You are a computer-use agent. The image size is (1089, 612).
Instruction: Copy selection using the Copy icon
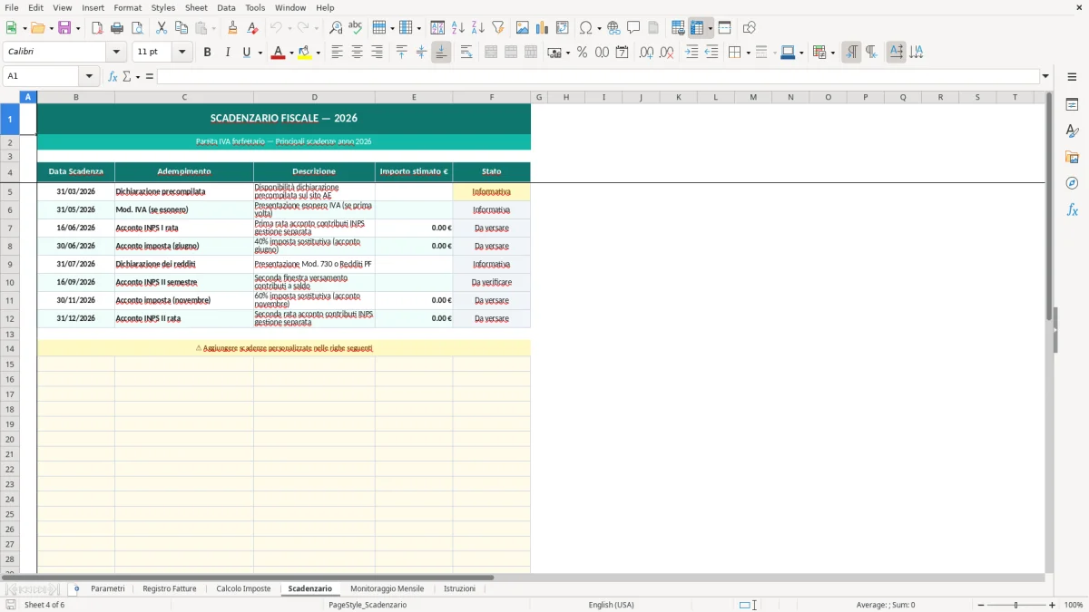(x=181, y=28)
